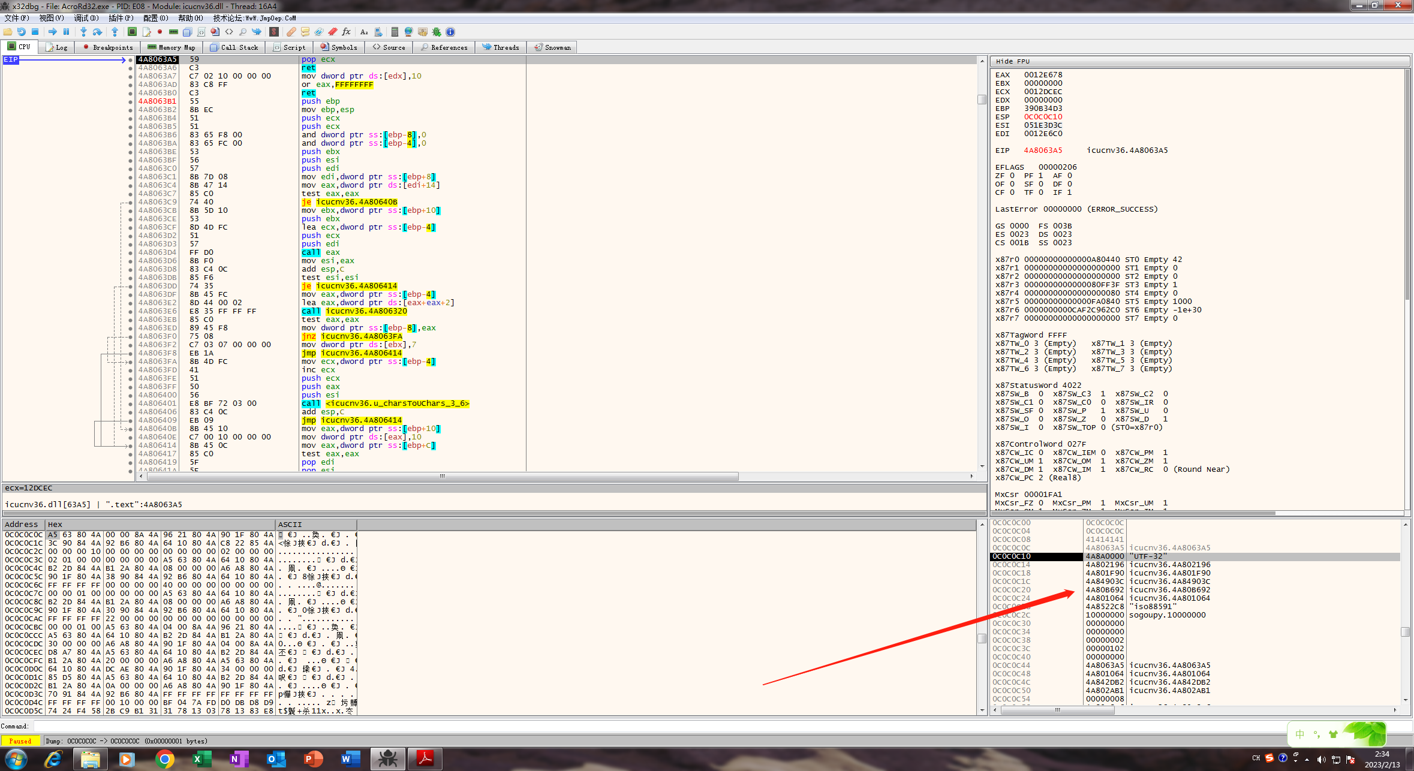
Task: Open the 插件(P) menu
Action: 121,18
